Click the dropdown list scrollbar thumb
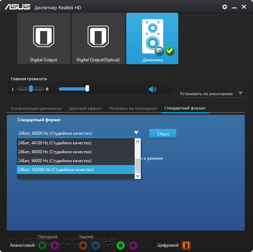The width and height of the screenshot is (253, 252). coord(138,166)
